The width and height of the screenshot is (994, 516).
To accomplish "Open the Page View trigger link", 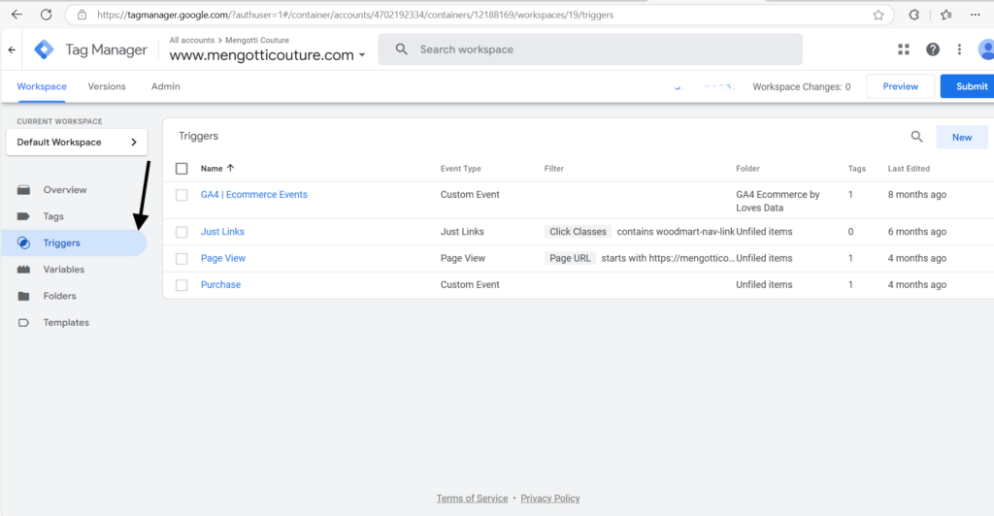I will [x=222, y=258].
